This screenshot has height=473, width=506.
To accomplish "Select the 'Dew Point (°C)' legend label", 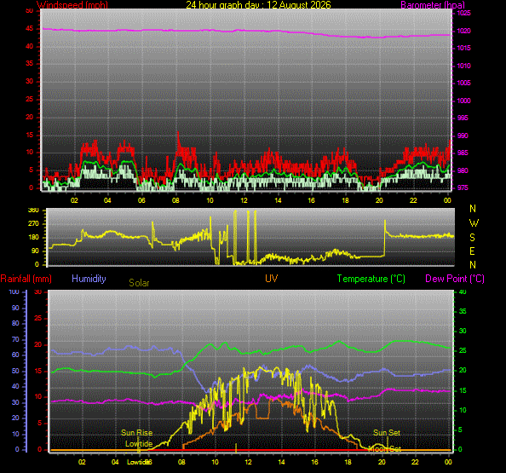I will (x=455, y=279).
